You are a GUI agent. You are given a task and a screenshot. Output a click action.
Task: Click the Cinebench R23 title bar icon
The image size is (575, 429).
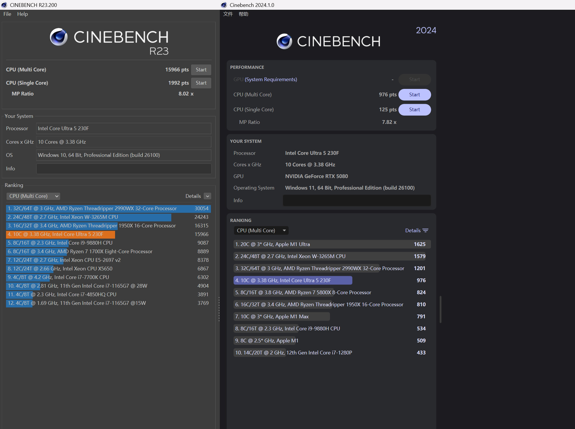pyautogui.click(x=4, y=5)
